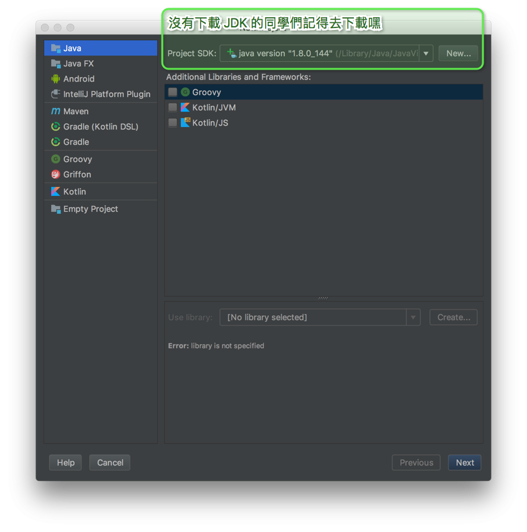Click the Create... library button
This screenshot has height=532, width=527.
point(454,317)
